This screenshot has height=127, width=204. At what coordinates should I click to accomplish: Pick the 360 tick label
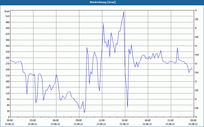8,46
